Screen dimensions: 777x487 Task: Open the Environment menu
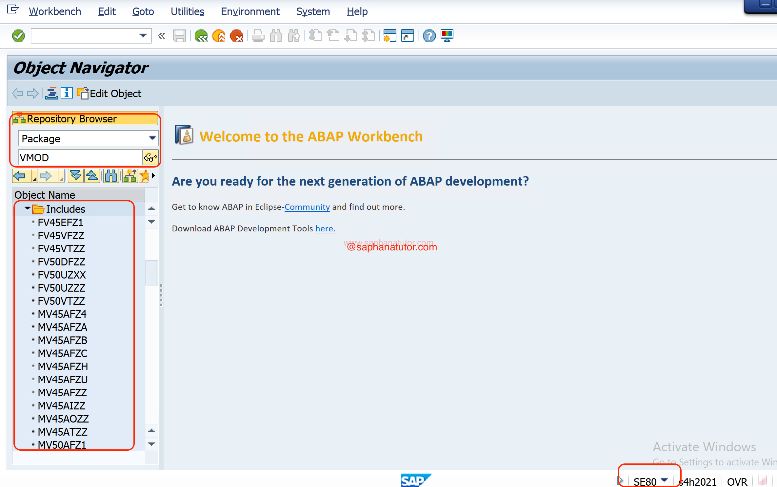coord(250,11)
